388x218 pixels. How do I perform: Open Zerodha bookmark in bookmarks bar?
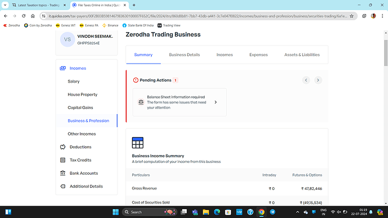tap(12, 25)
